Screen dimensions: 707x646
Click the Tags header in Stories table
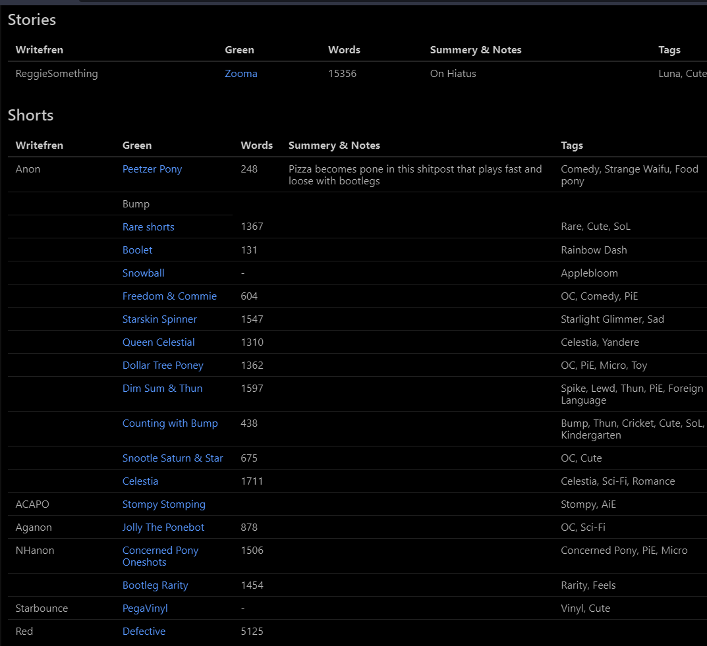pyautogui.click(x=669, y=50)
